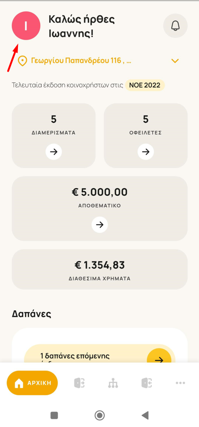Select Γεωργίου Παπανδρέου 116 address

click(81, 61)
